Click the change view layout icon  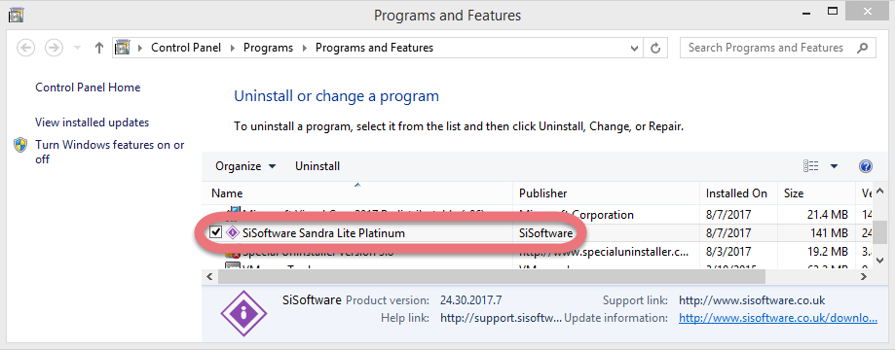tap(810, 166)
